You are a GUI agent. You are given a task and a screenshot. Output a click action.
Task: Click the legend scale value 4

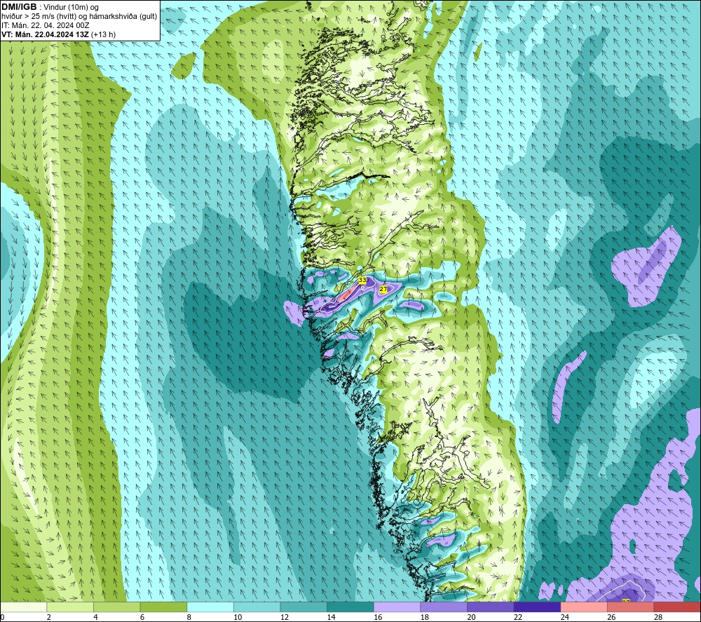tap(95, 617)
